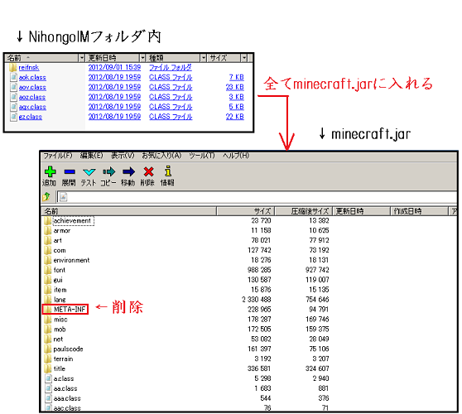Sort the archive by the サイズ column header
Viewport: 462px width, 414px height.
246,211
